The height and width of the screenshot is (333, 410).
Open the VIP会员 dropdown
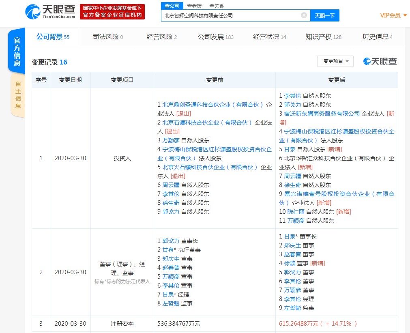coord(393,15)
